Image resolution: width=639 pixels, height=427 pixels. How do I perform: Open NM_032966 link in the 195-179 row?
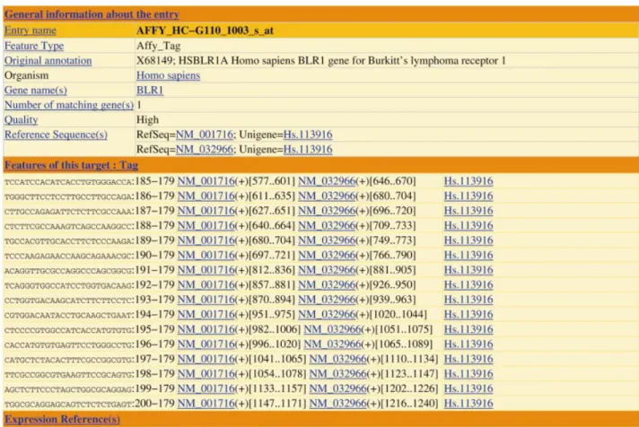[333, 329]
